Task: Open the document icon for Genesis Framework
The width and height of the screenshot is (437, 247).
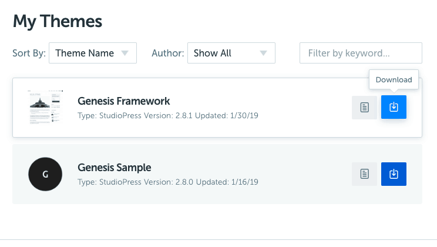Action: pyautogui.click(x=364, y=108)
